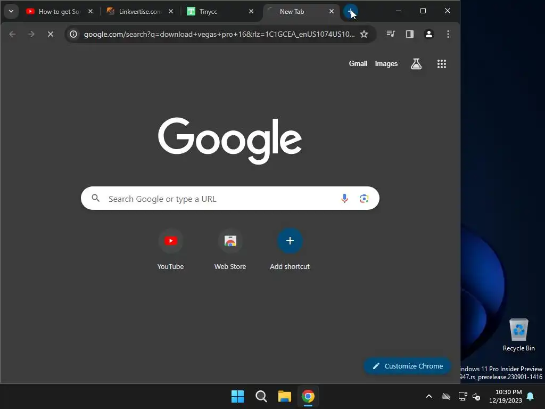Show hidden system tray icons

(x=429, y=396)
